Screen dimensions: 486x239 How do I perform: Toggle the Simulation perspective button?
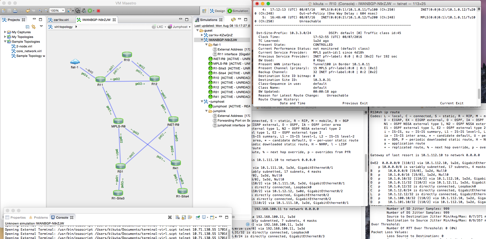pos(238,11)
